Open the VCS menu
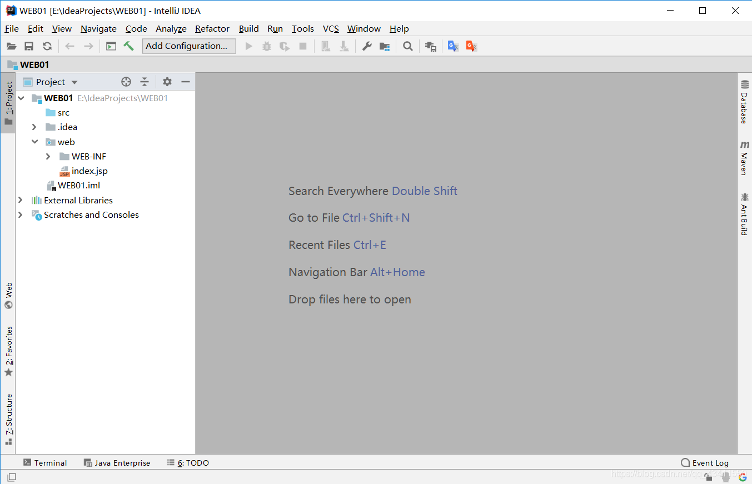Viewport: 752px width, 484px height. click(x=331, y=29)
